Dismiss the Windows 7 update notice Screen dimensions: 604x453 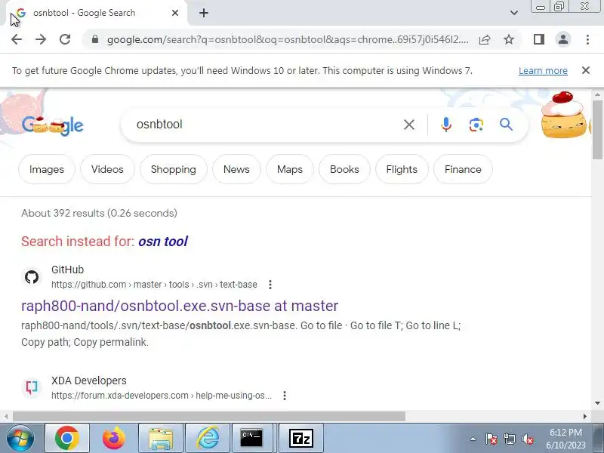586,70
